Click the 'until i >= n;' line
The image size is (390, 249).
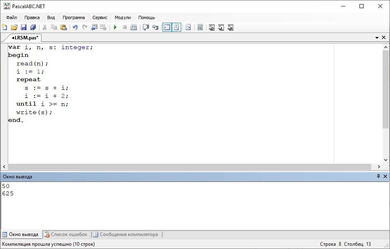42,104
